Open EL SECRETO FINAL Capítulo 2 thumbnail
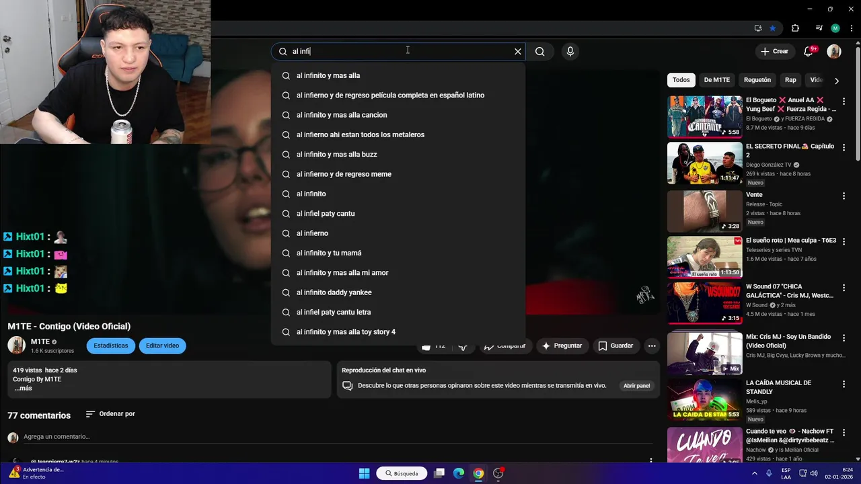Viewport: 861px width, 484px height. [x=704, y=163]
